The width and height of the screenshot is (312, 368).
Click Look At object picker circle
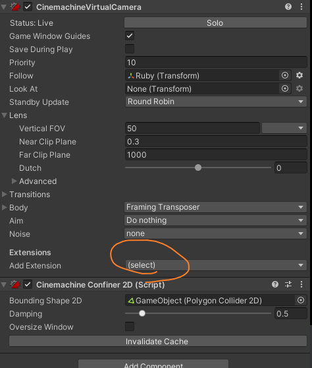tap(285, 88)
